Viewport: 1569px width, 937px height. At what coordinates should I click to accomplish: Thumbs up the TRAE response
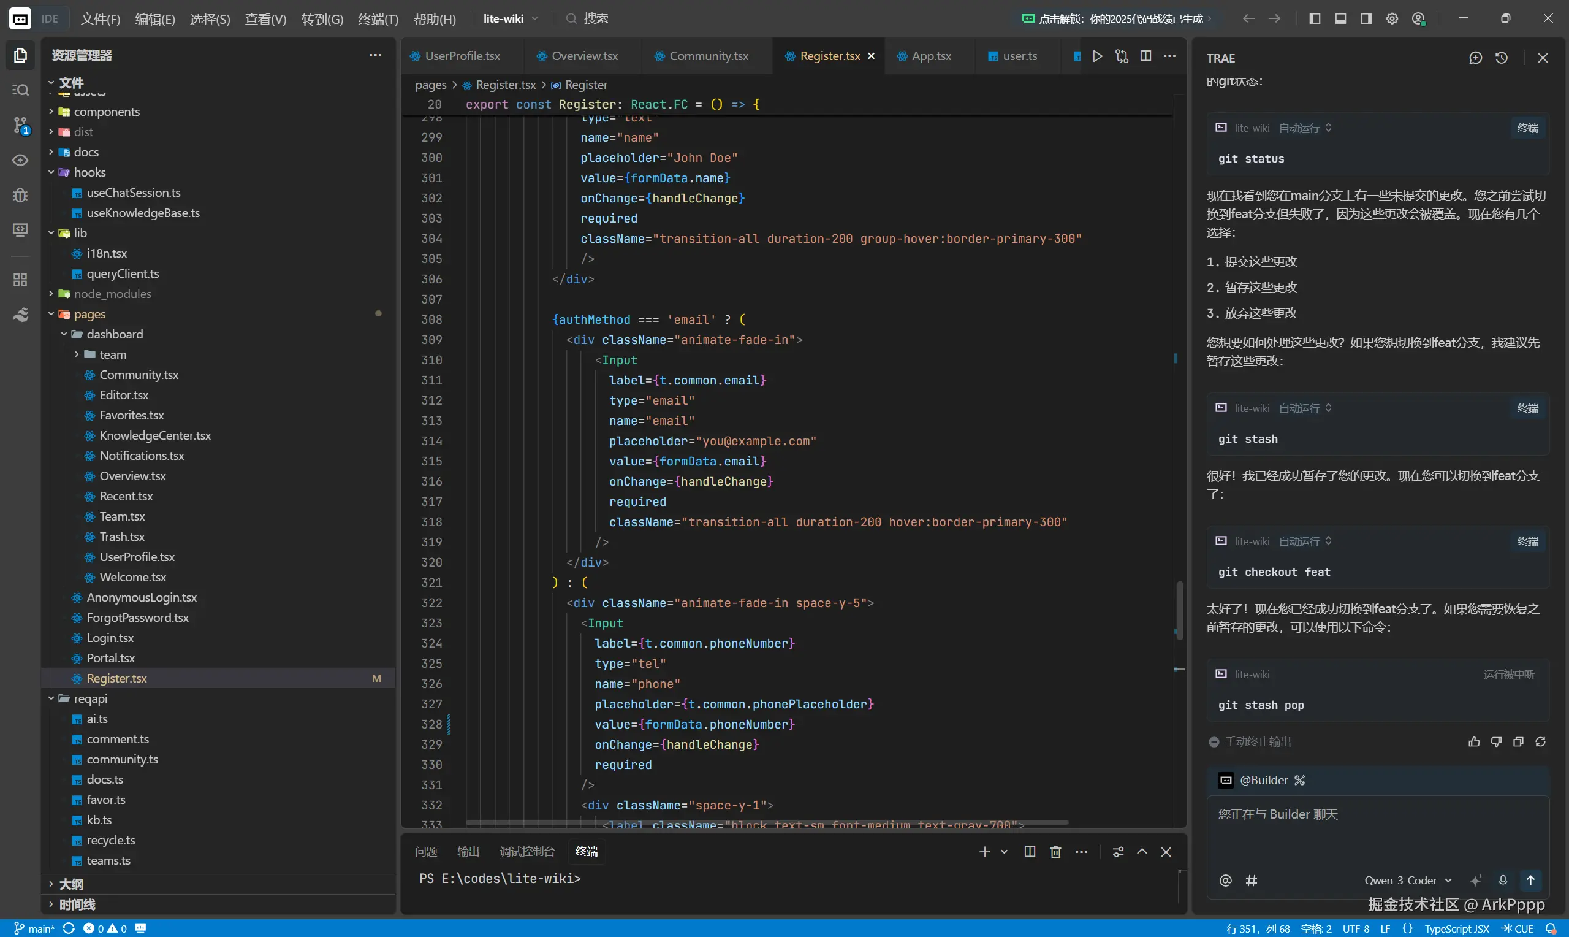1474,742
